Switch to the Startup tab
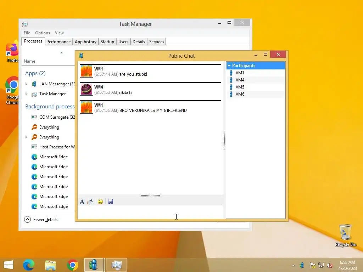363x272 pixels. pos(107,42)
